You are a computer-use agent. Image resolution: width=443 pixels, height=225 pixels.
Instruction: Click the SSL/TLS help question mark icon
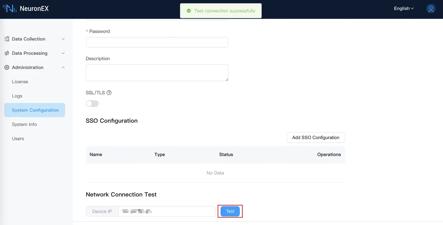point(109,93)
